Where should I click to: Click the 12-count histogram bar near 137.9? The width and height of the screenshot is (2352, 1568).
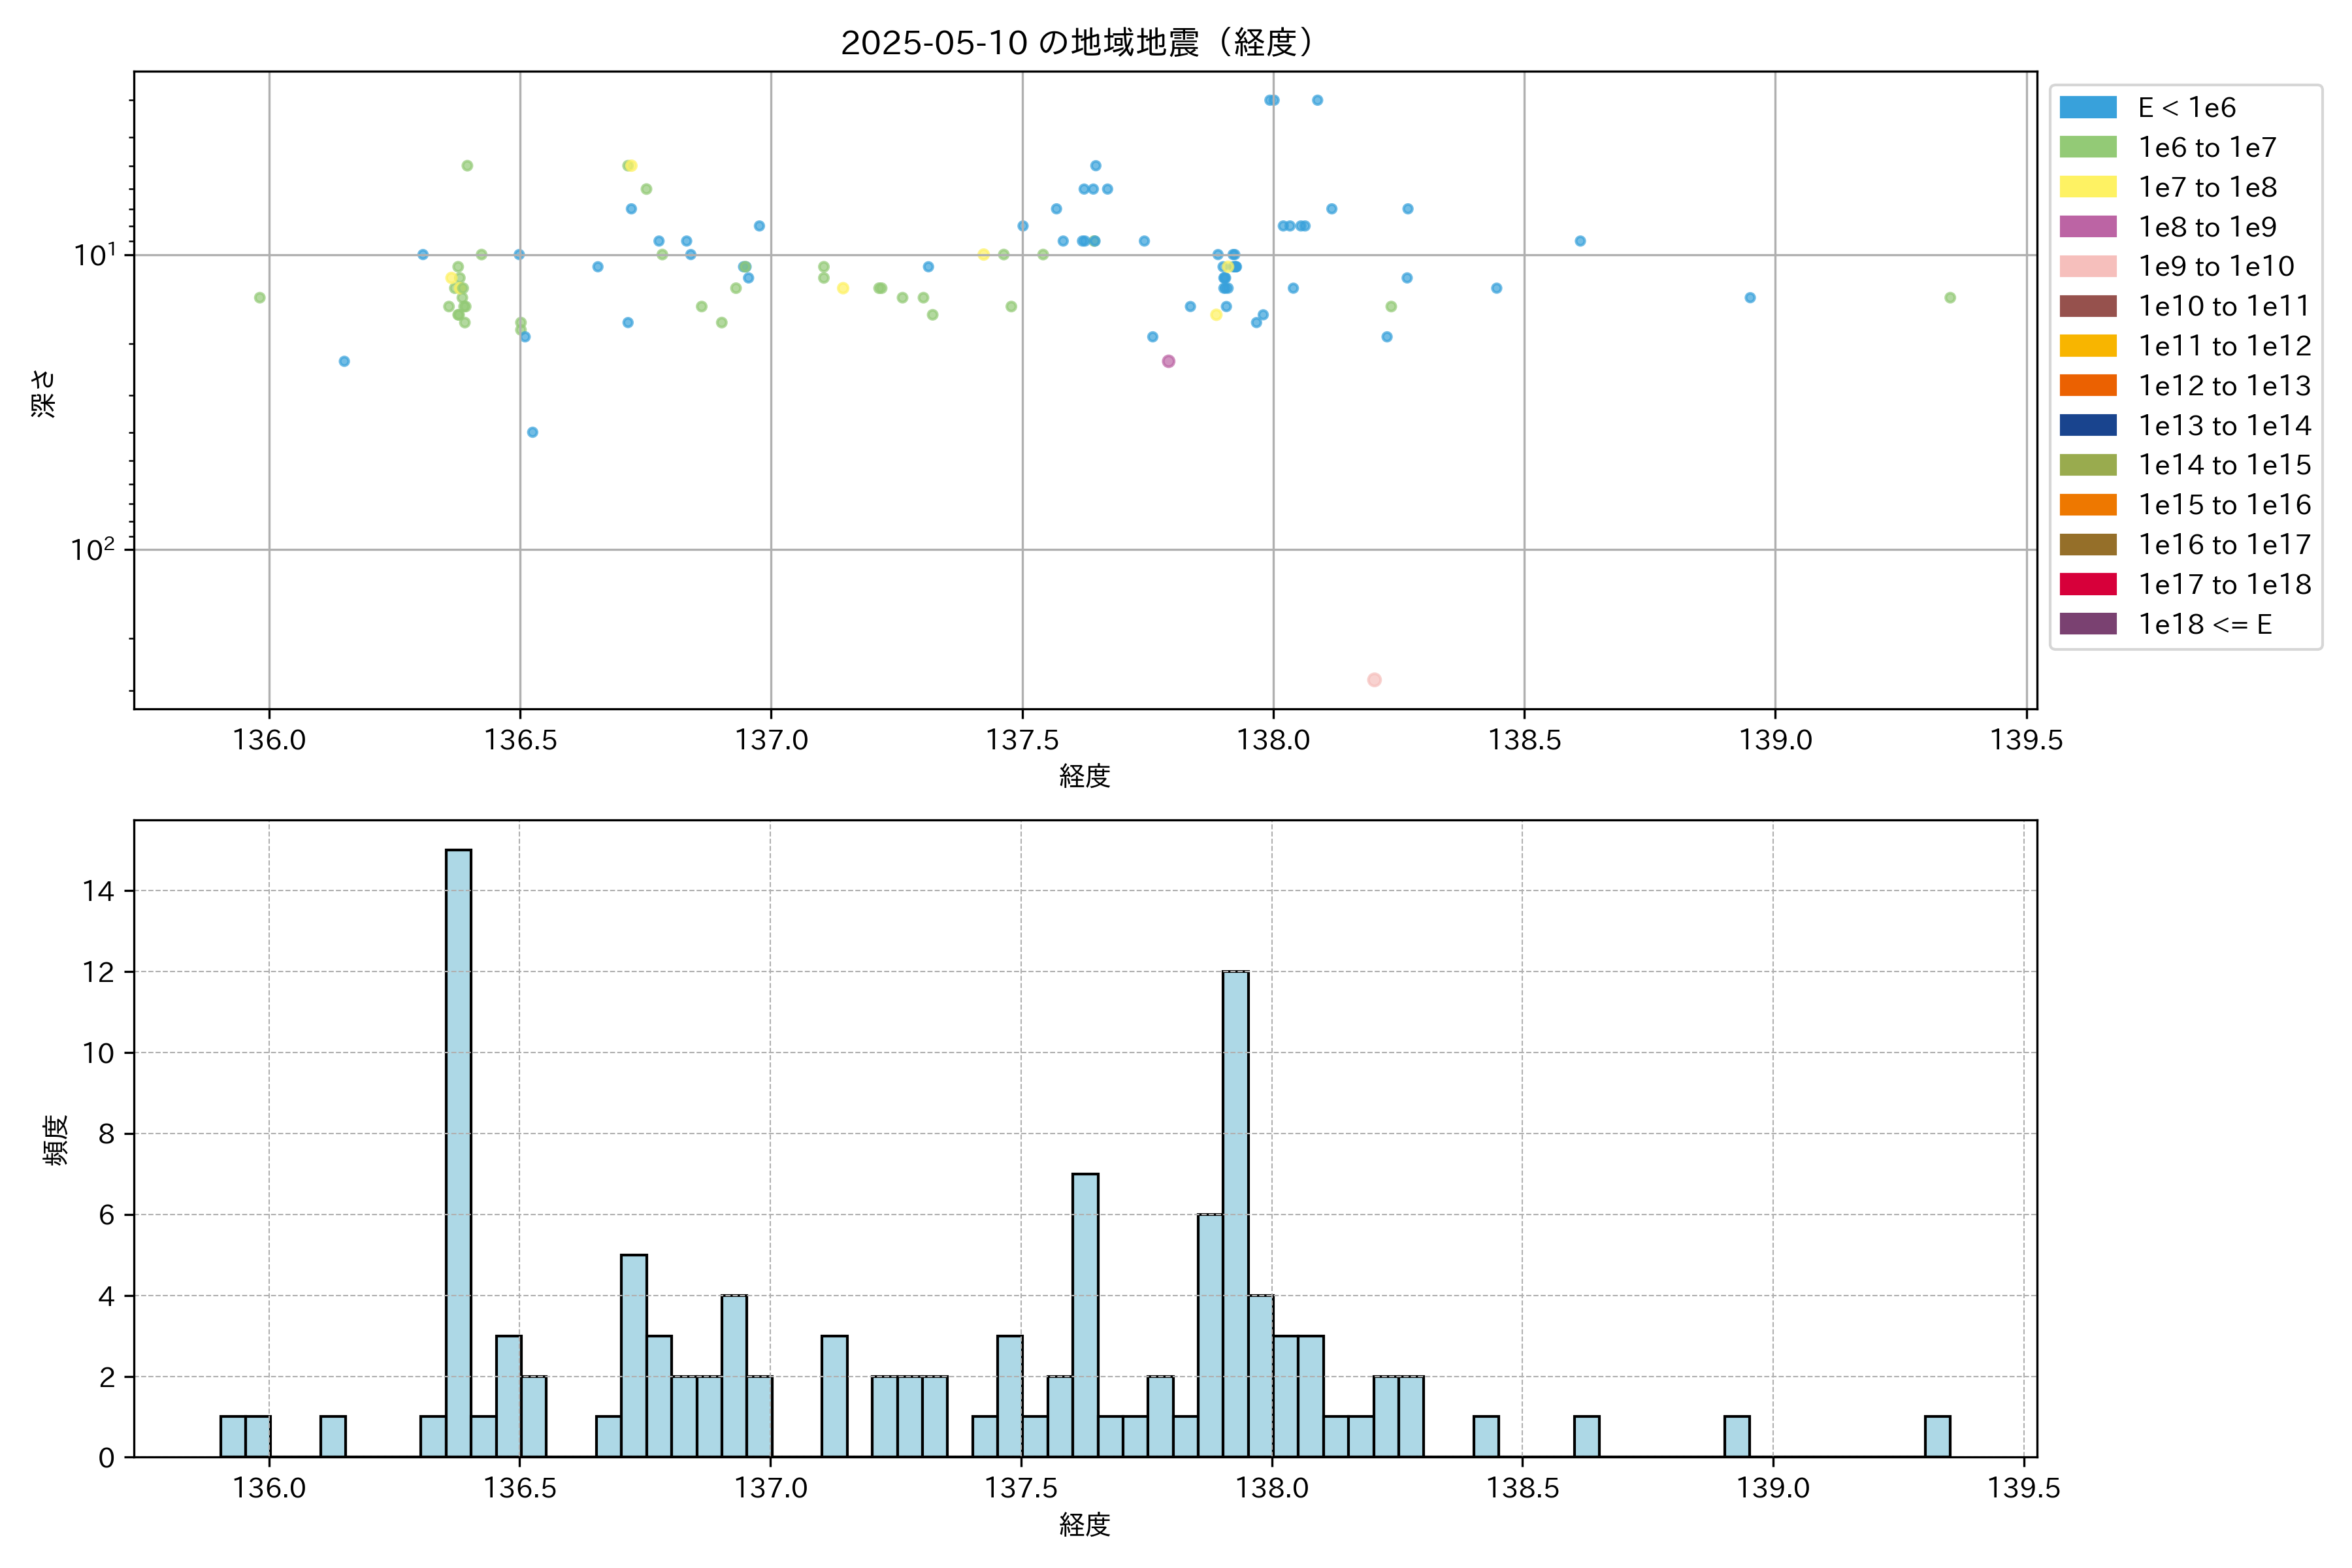click(x=1235, y=1212)
